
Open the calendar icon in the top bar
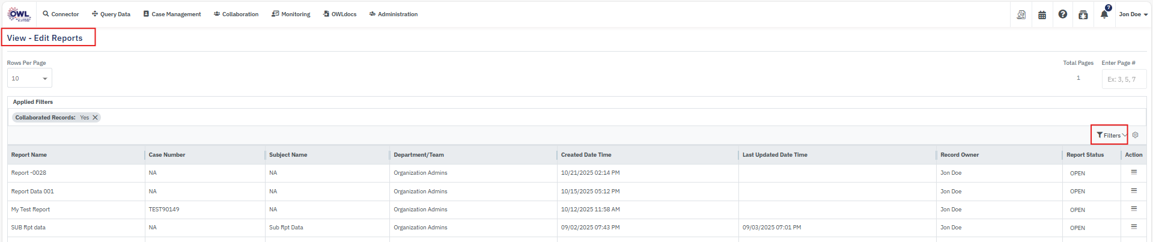pos(1042,15)
